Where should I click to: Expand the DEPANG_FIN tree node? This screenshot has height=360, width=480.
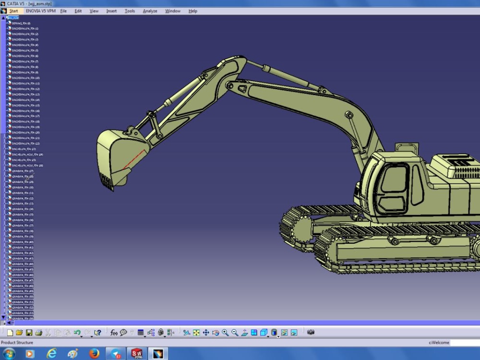(6, 23)
